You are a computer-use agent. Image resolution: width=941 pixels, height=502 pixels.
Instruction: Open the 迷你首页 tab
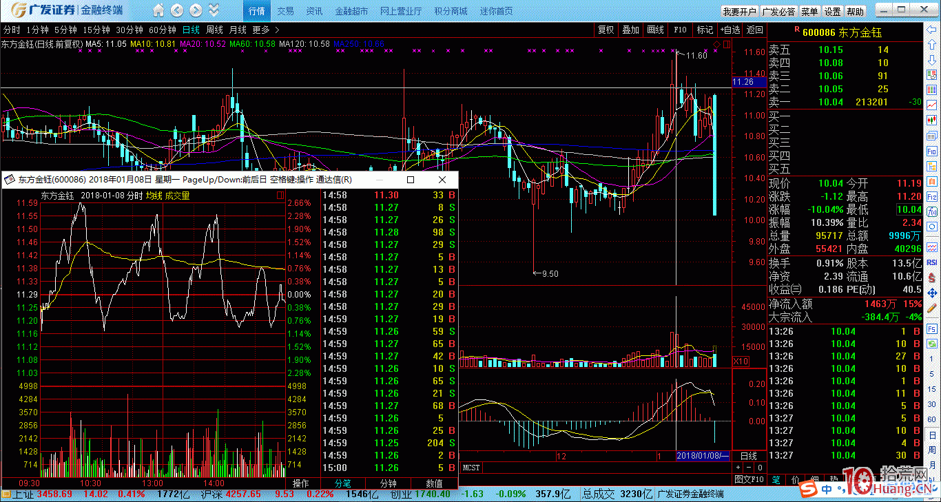(497, 11)
